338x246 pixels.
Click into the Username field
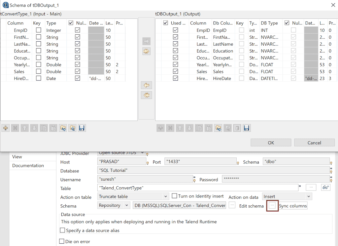pyautogui.click(x=145, y=179)
